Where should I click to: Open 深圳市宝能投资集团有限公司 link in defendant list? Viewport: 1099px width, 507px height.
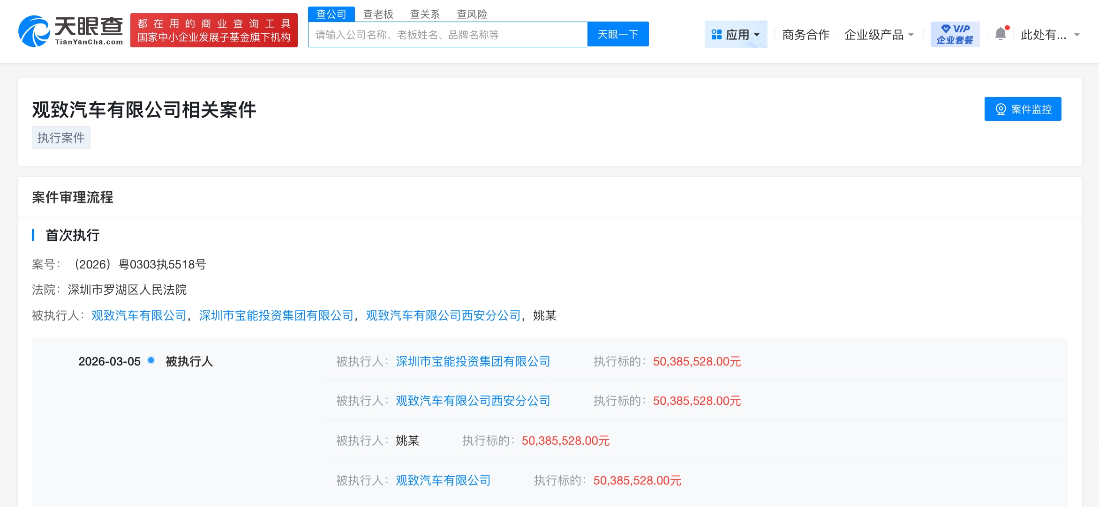[x=276, y=315]
